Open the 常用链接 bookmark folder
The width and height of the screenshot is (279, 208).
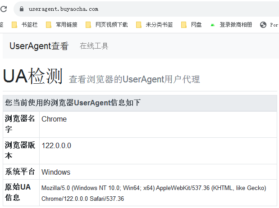tap(62, 25)
